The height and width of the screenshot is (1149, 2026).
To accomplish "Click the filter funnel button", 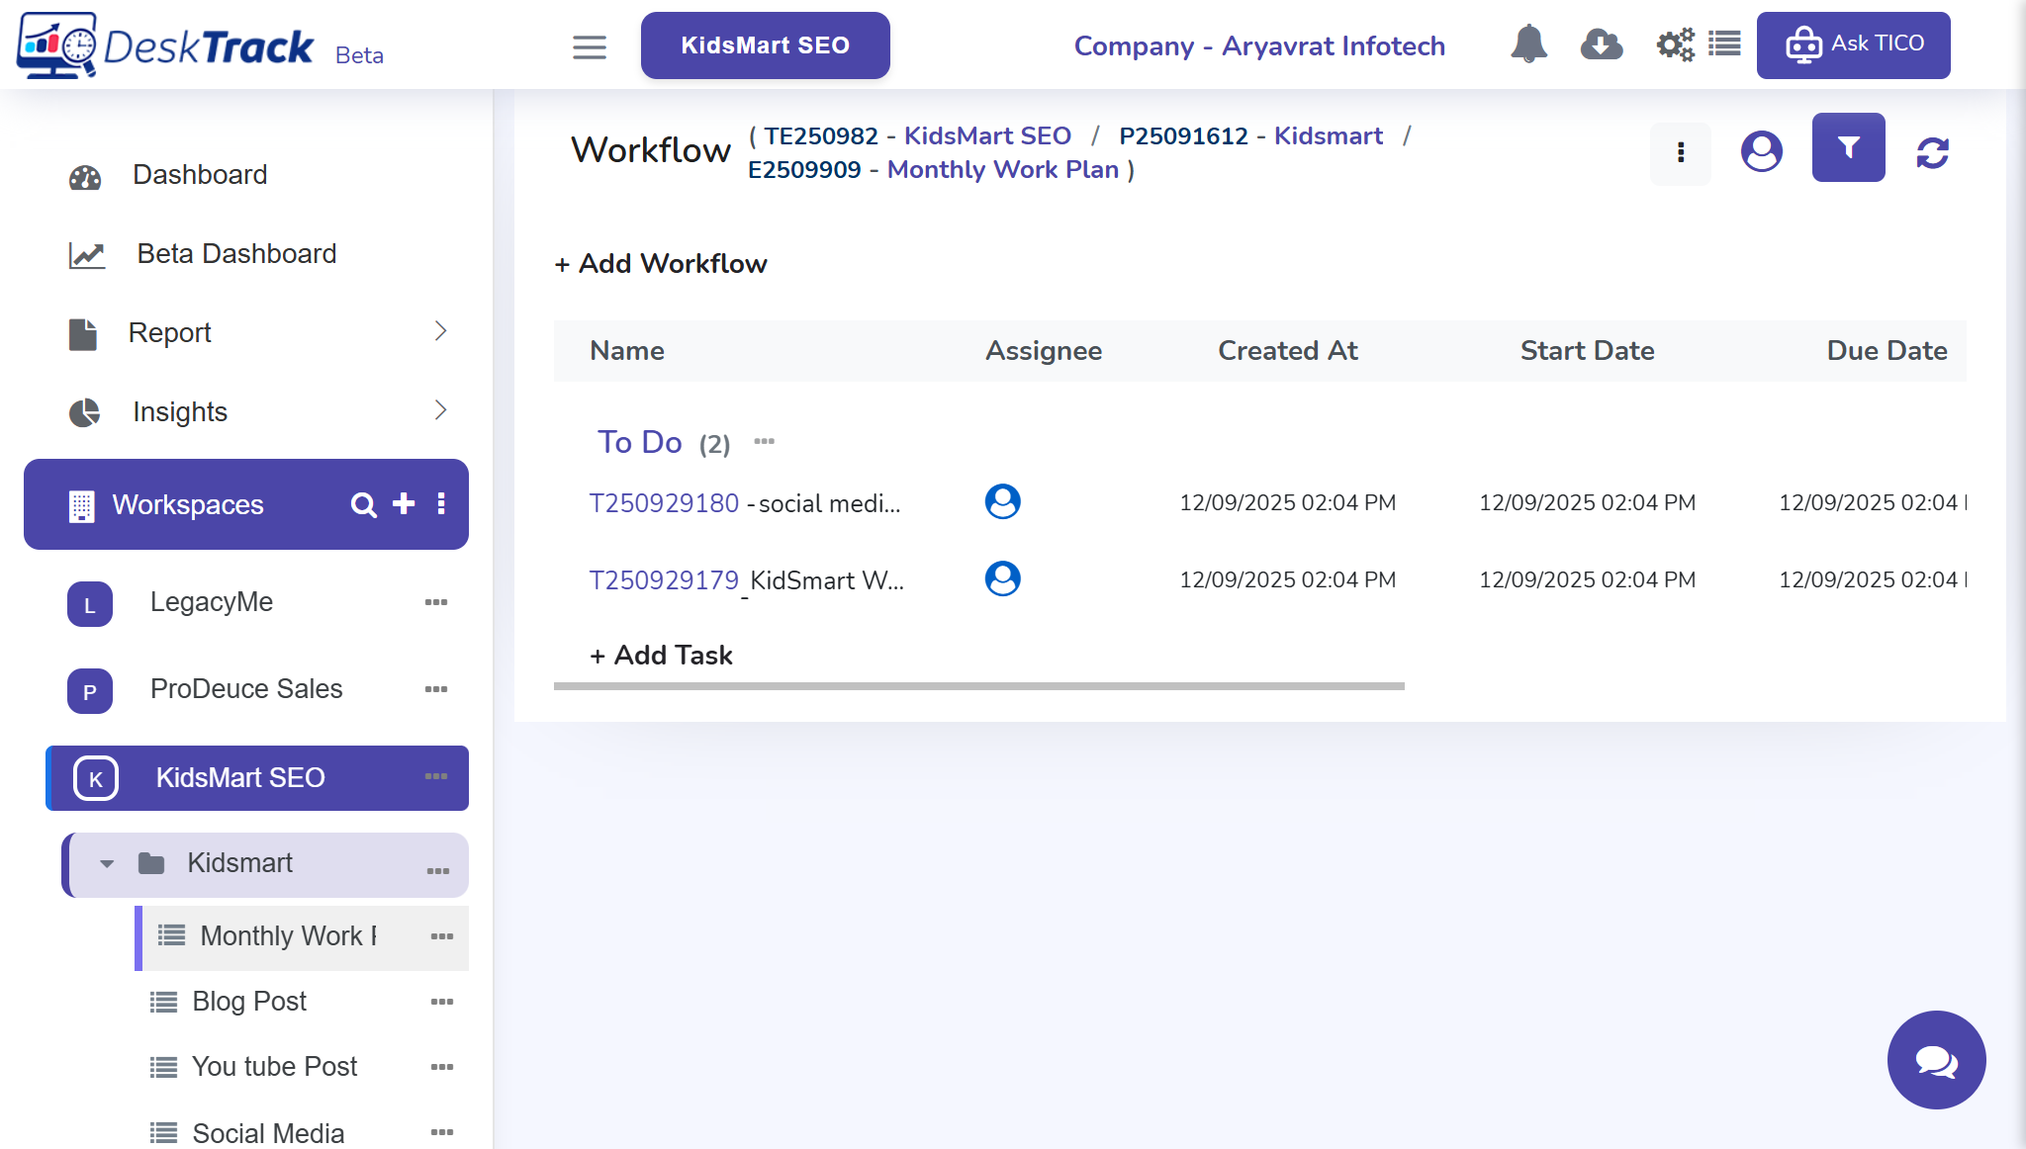I will point(1848,148).
